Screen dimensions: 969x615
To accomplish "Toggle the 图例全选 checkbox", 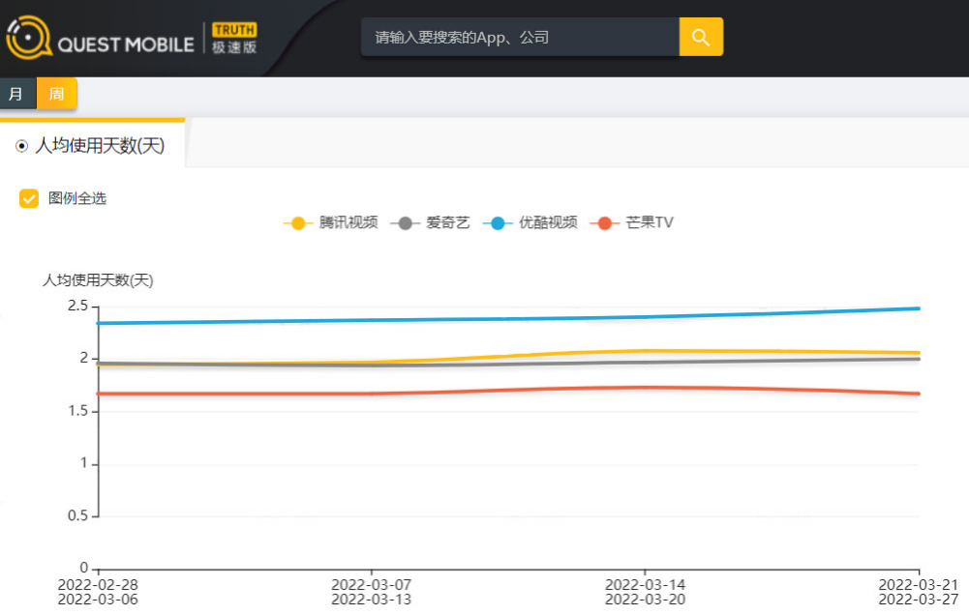I will coord(28,198).
